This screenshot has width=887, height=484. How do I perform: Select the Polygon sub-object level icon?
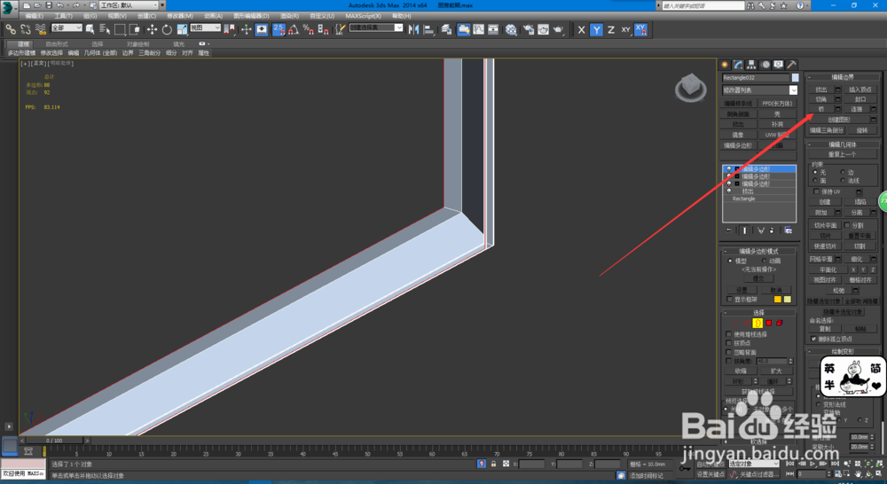[x=769, y=323]
